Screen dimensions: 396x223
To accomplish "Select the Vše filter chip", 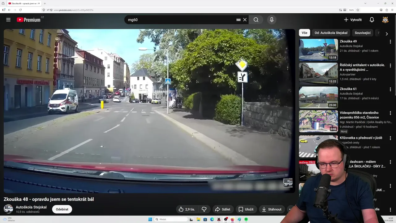I will 304,33.
